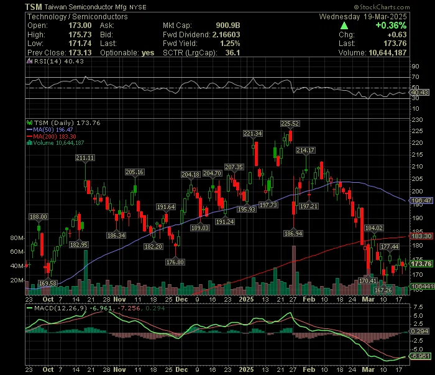The image size is (435, 375).
Task: Click the 176.80 low label
Action: point(175,262)
